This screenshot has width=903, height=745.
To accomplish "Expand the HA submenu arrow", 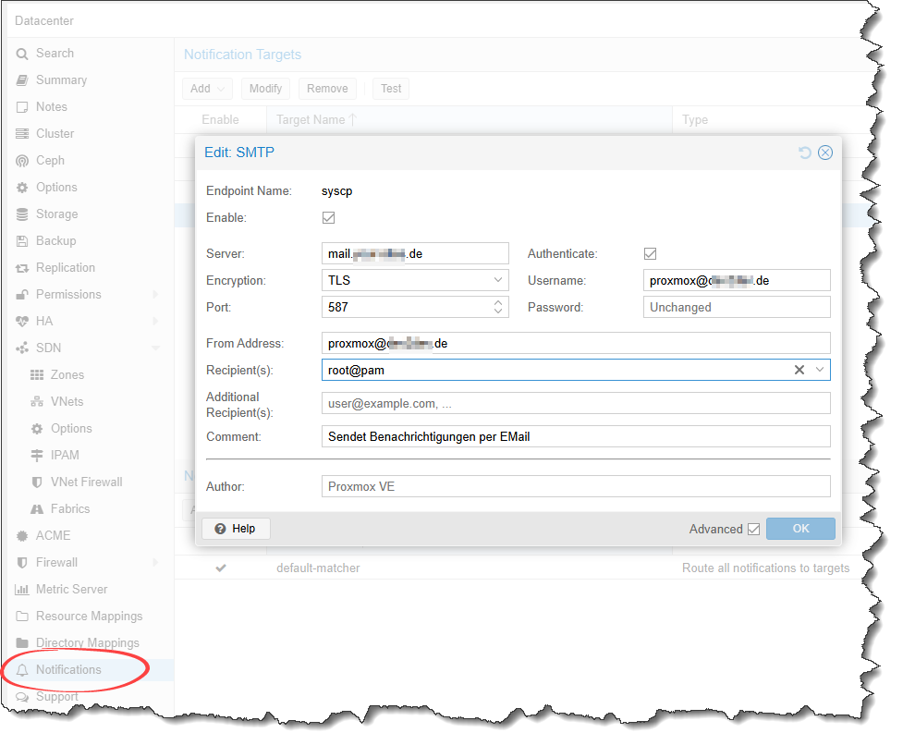I will click(x=155, y=322).
